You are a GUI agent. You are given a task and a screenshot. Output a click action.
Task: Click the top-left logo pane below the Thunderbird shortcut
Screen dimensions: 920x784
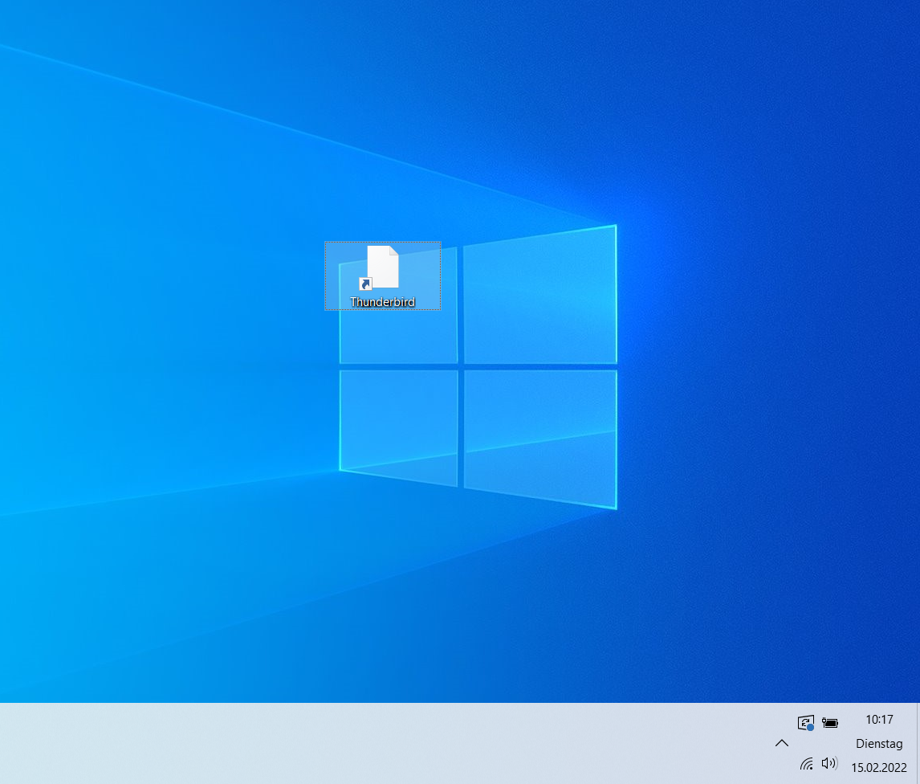(398, 337)
